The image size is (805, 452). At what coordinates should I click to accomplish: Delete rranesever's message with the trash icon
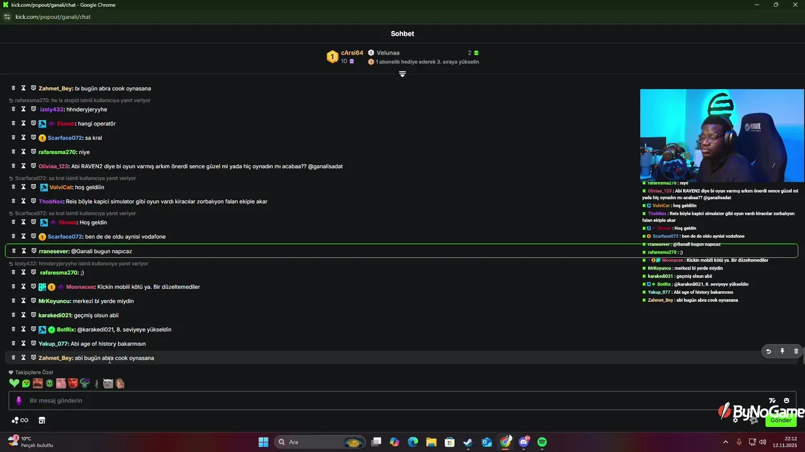click(13, 251)
